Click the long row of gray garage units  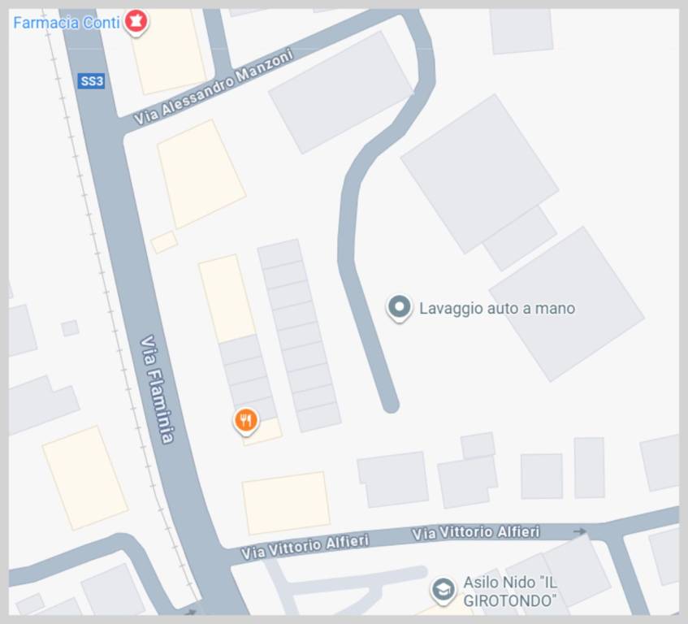[x=299, y=336]
